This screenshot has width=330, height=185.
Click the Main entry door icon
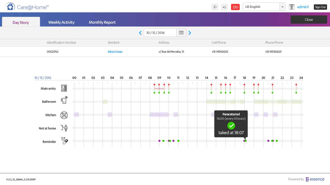pyautogui.click(x=64, y=88)
